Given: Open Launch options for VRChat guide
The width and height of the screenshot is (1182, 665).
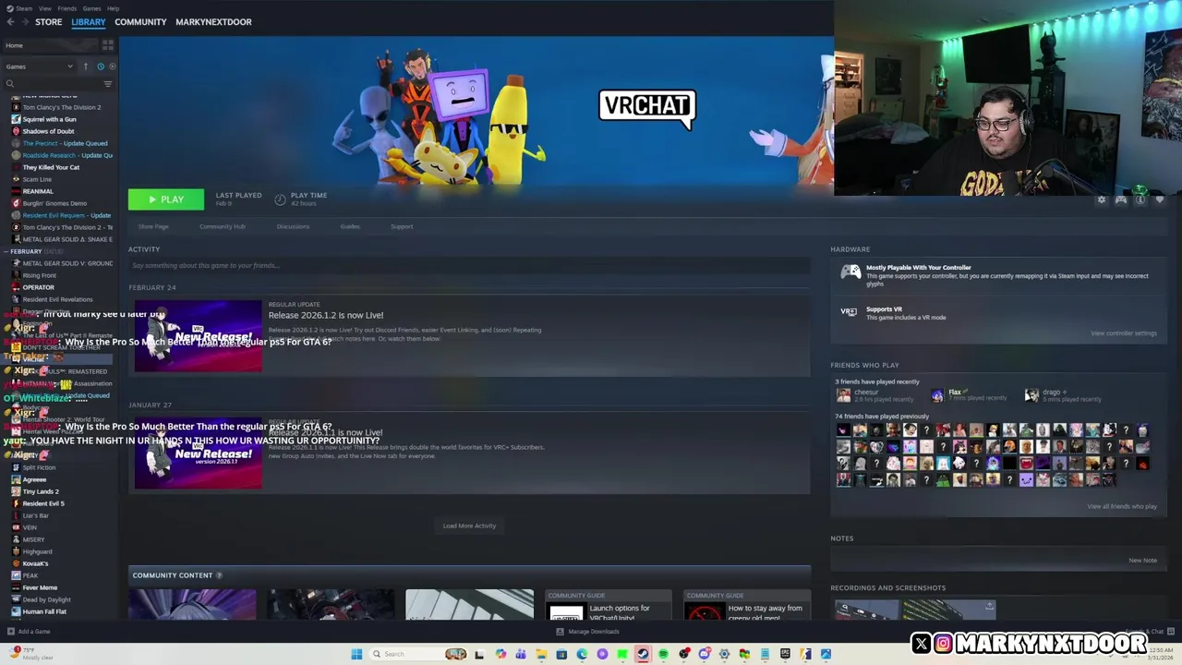Looking at the screenshot, I should [x=609, y=605].
